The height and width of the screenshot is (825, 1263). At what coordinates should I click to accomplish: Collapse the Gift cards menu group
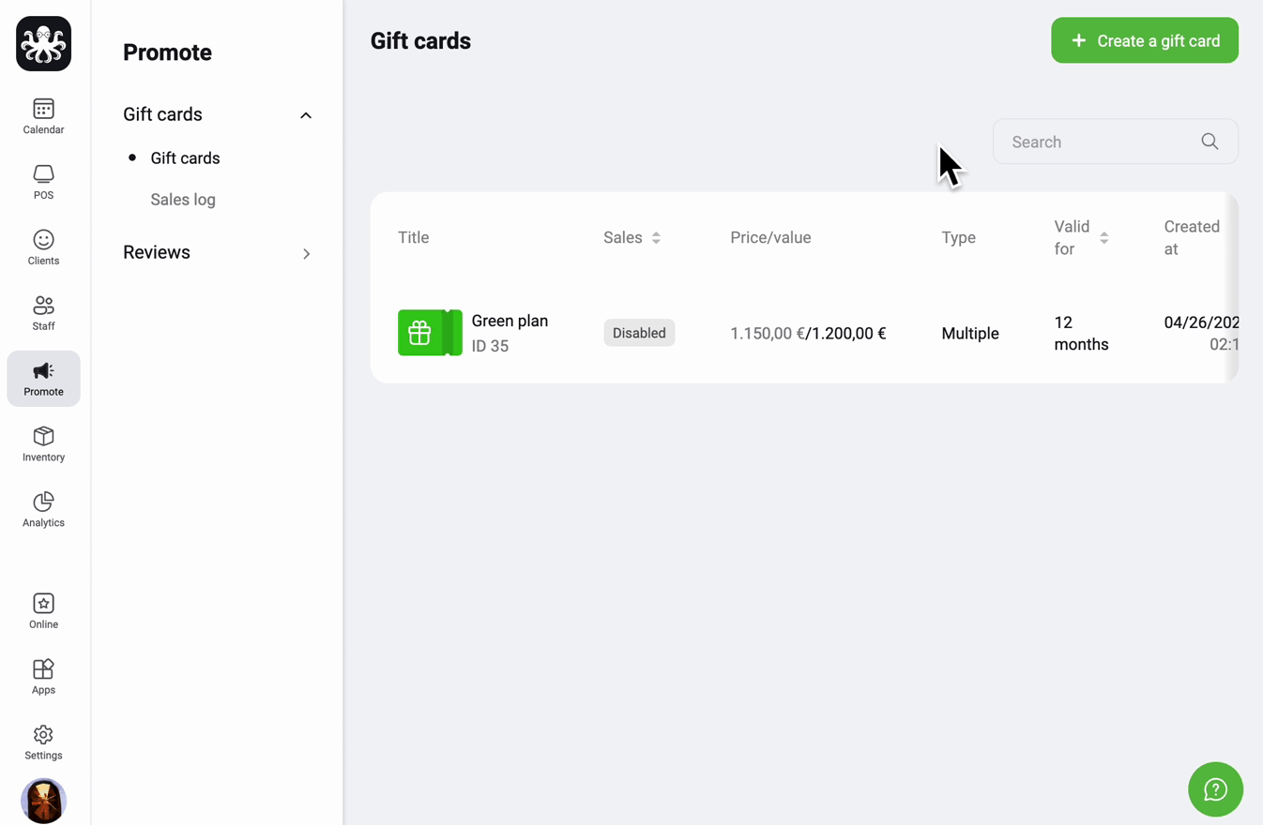[306, 115]
